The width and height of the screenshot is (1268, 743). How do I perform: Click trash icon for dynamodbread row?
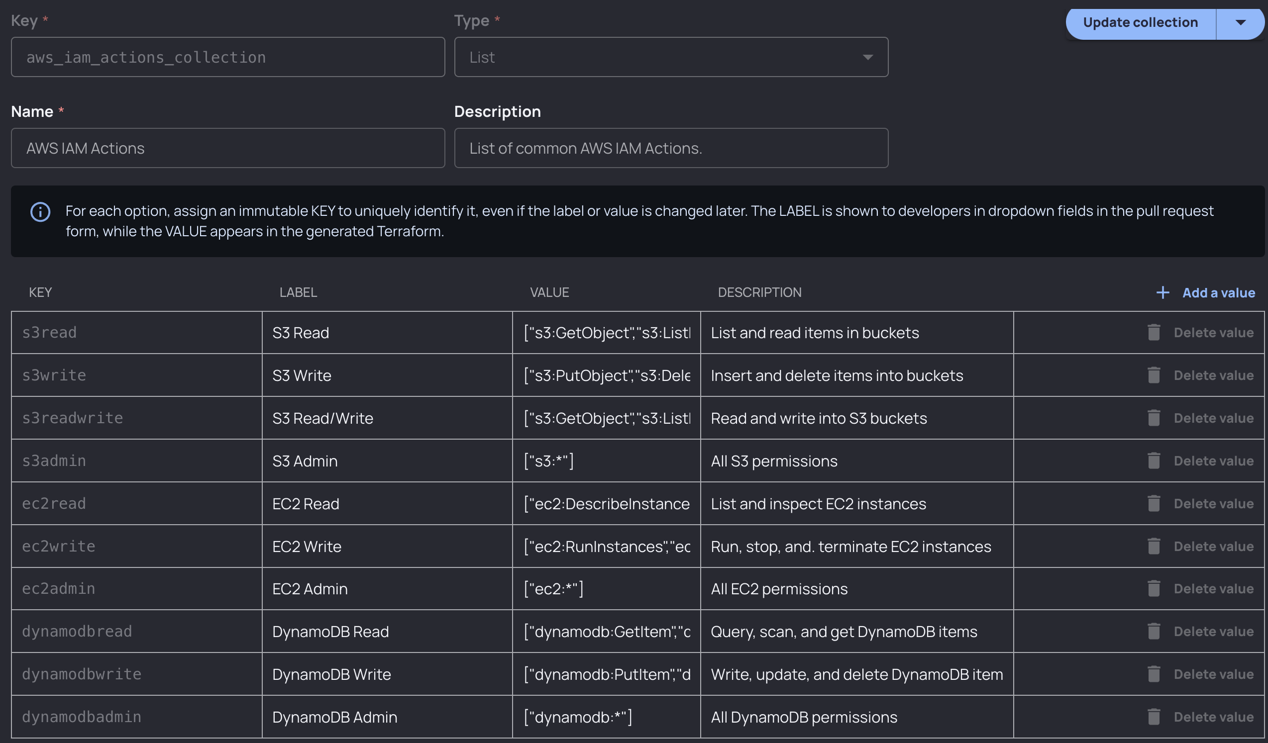click(x=1154, y=631)
